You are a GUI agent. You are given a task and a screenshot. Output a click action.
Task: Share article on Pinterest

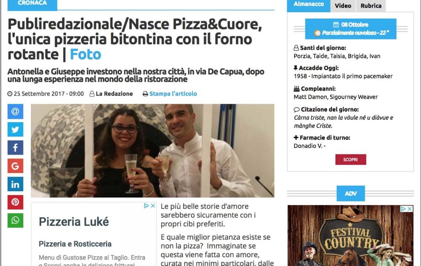(15, 202)
